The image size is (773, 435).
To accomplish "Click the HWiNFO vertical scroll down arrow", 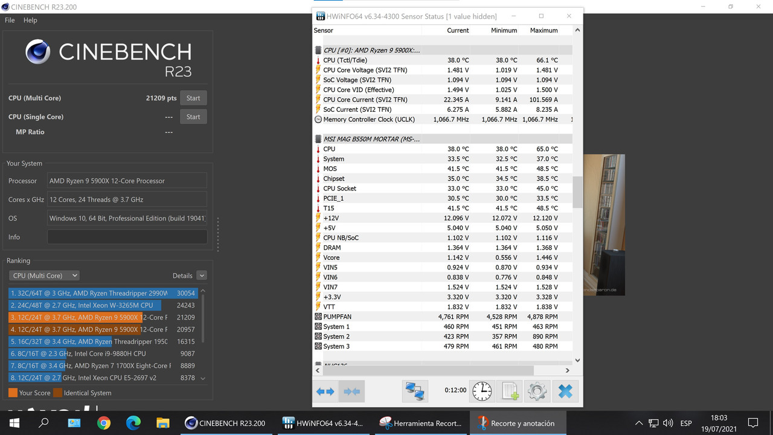I will coord(577,360).
